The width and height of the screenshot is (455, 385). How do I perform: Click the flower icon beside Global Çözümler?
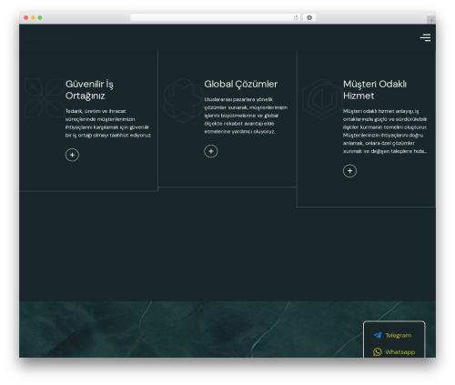pos(183,100)
